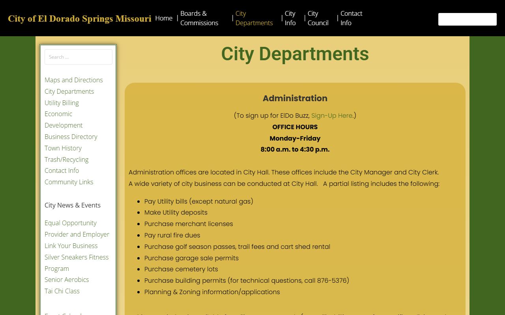Click Make Utility deposits list item
Image resolution: width=505 pixels, height=315 pixels.
pyautogui.click(x=176, y=212)
